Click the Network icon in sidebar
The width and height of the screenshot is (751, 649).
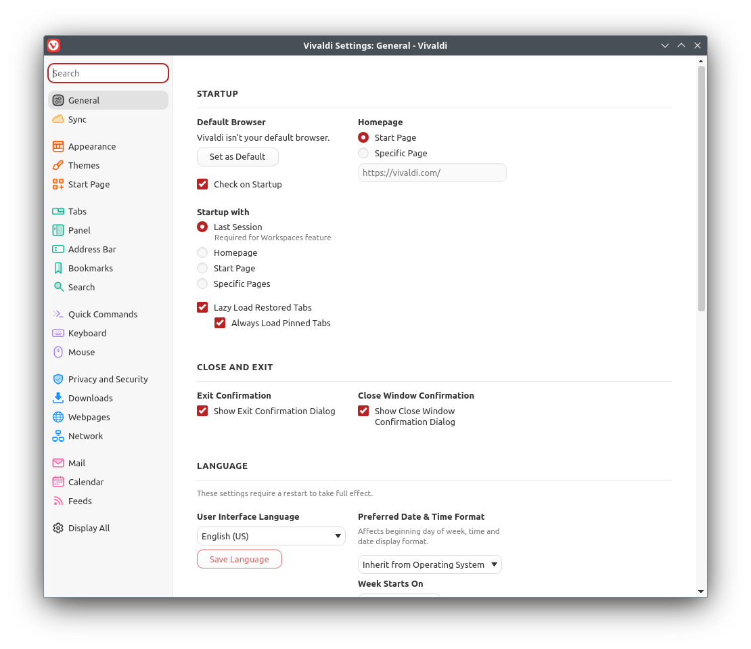point(58,436)
